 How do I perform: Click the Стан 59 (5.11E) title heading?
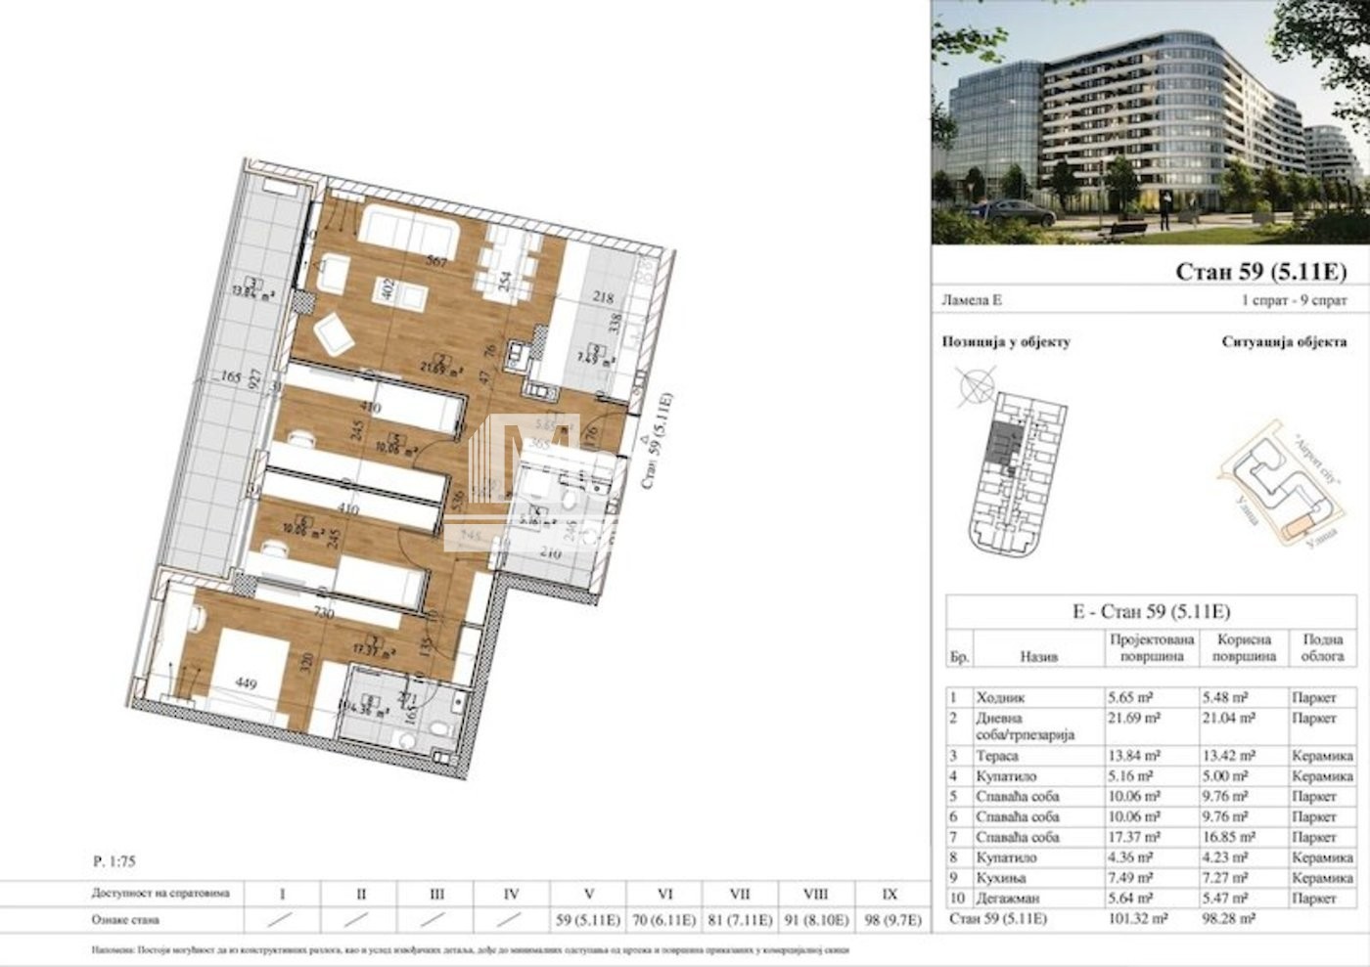point(1260,271)
